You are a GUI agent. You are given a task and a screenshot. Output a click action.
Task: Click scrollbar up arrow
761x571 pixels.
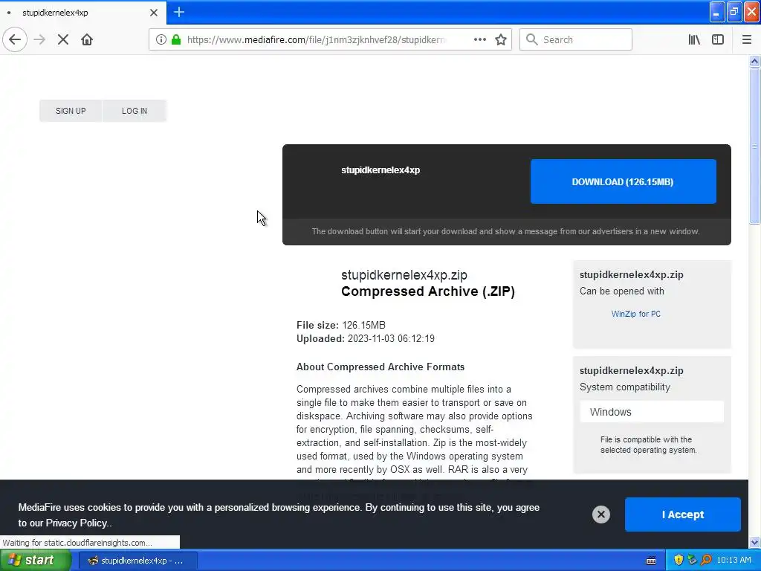(x=754, y=61)
